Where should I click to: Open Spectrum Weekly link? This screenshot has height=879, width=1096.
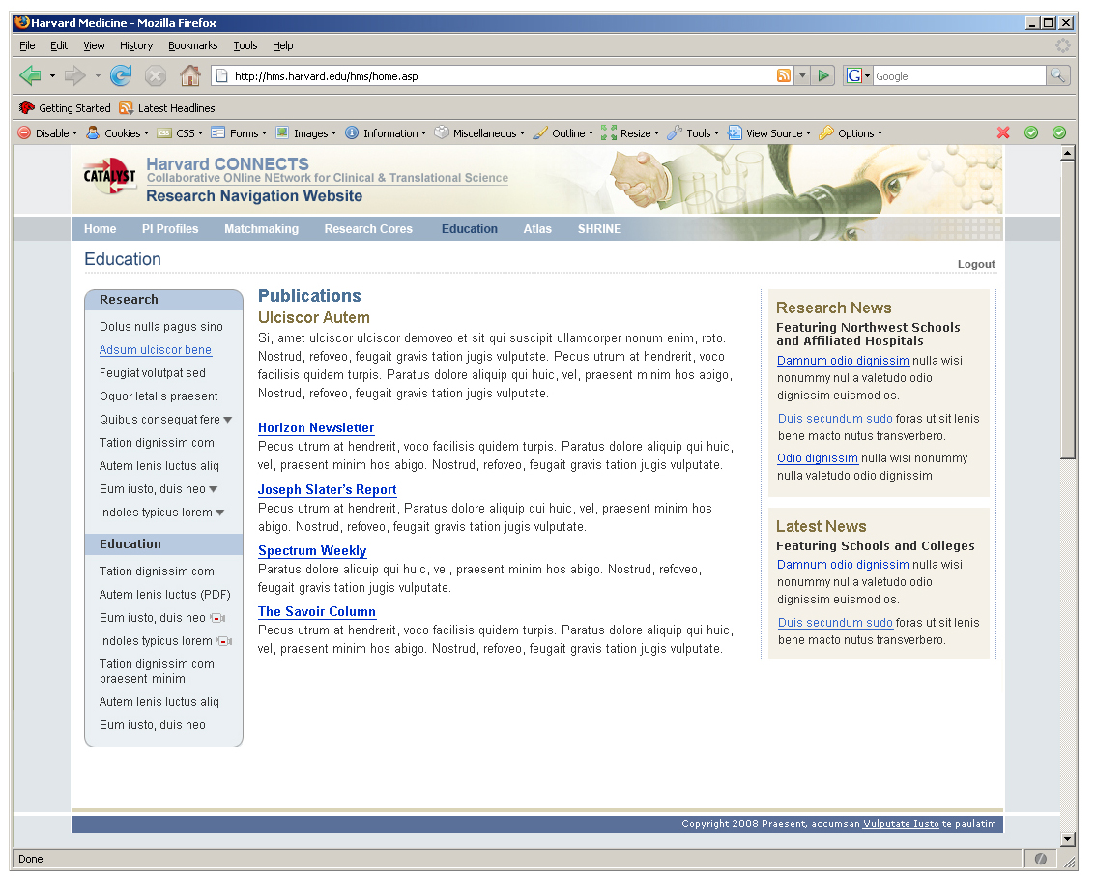click(x=312, y=551)
